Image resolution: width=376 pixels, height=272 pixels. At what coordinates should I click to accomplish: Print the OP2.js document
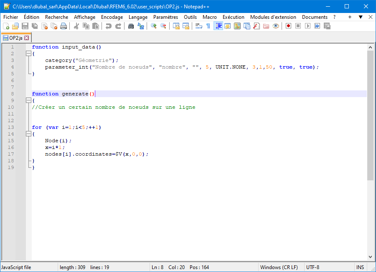64,26
